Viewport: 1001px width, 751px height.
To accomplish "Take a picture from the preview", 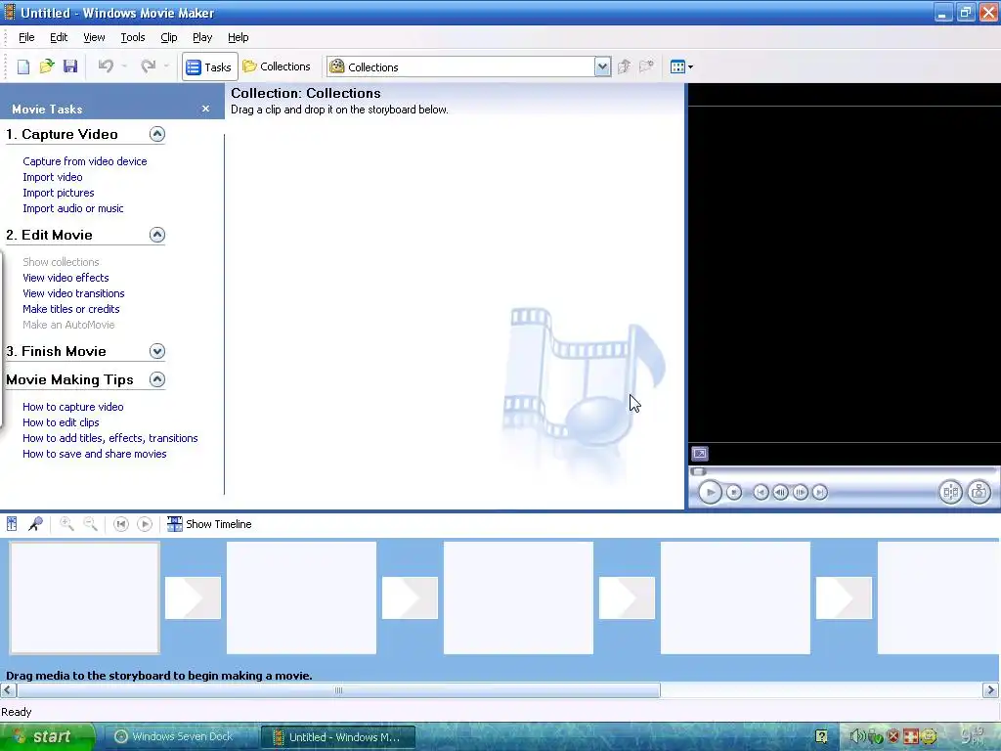I will (x=979, y=493).
